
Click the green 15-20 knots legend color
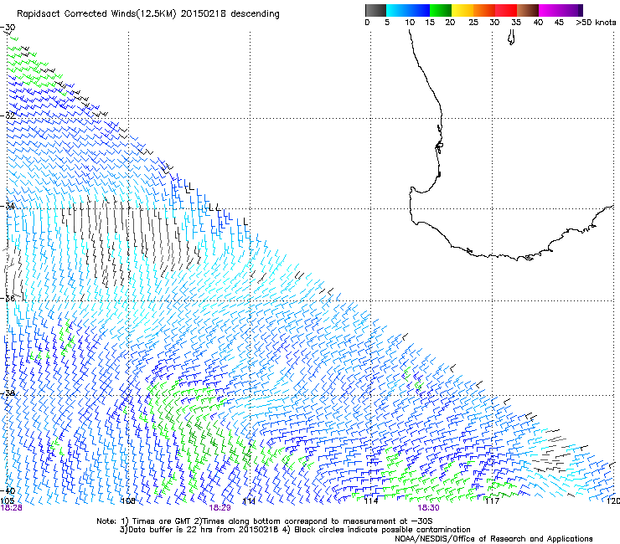coord(441,10)
